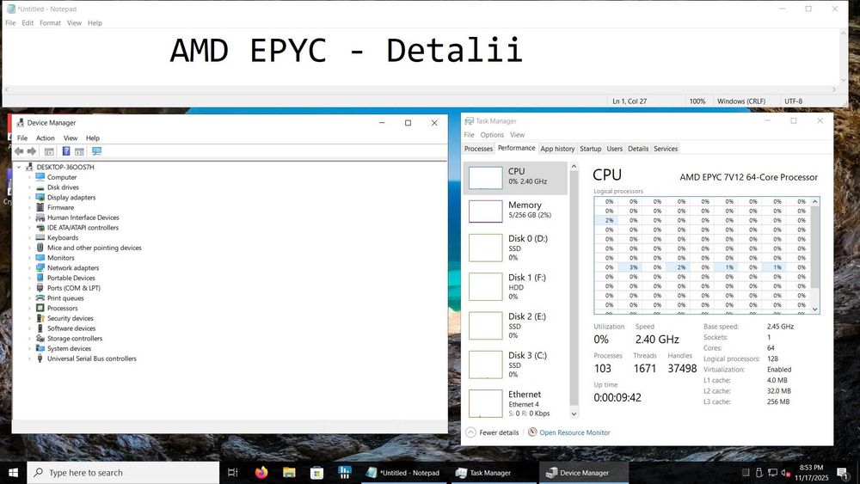The height and width of the screenshot is (484, 860).
Task: Open the notification center icon
Action: [x=842, y=473]
